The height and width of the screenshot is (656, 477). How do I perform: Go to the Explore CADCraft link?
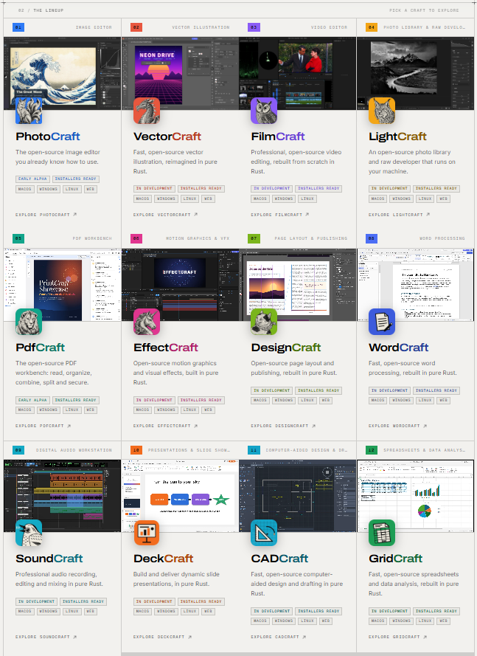click(279, 637)
